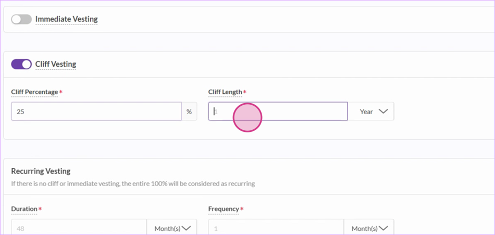Turn off the Cliff Vesting toggle
The image size is (495, 235).
[x=21, y=64]
